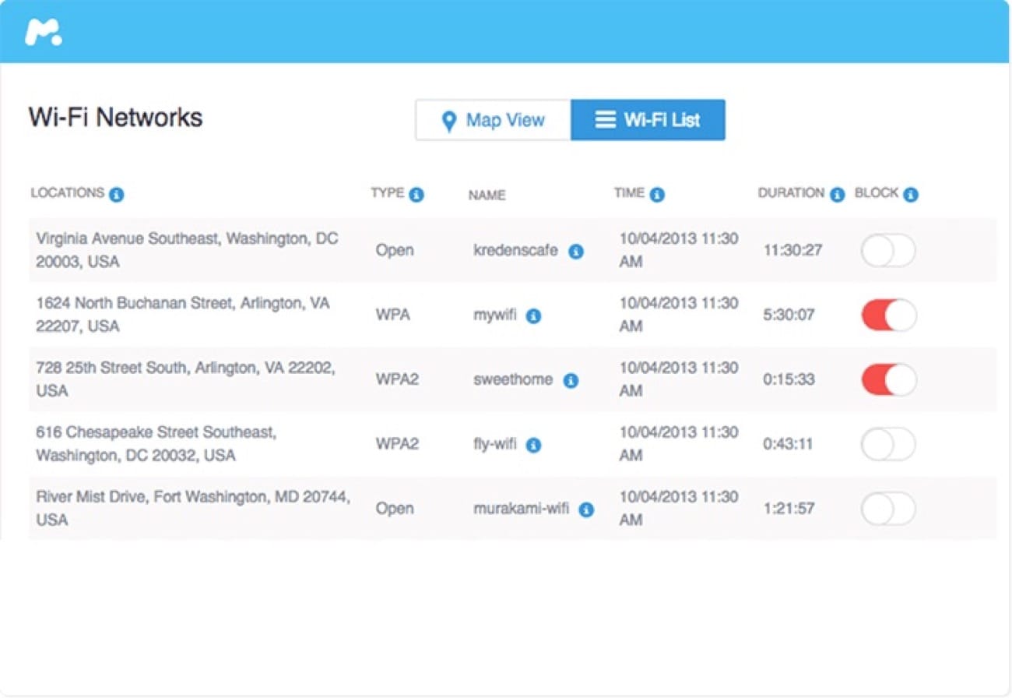Switch to Map View tab
The image size is (1012, 698).
point(494,120)
